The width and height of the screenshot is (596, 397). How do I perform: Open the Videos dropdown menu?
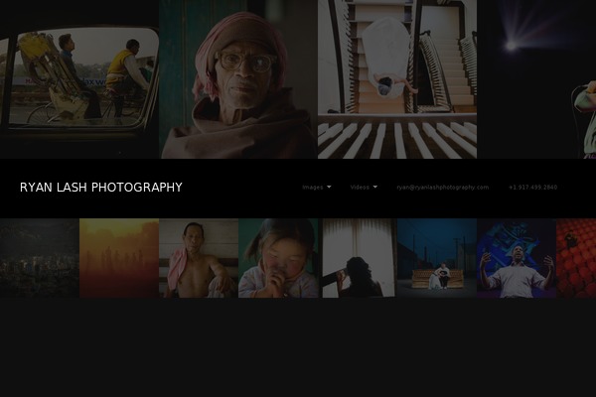pos(364,187)
